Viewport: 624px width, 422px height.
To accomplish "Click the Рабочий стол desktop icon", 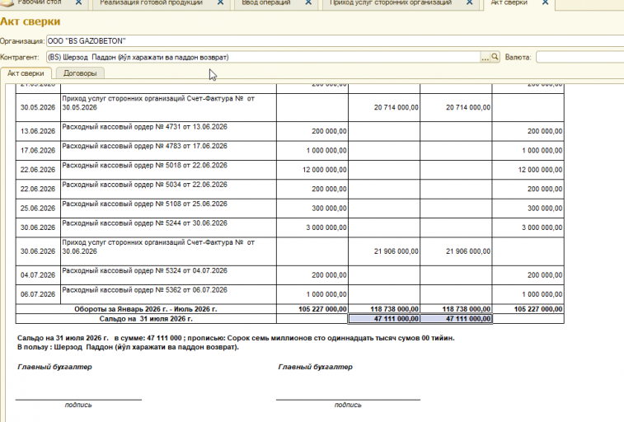I will coord(8,3).
